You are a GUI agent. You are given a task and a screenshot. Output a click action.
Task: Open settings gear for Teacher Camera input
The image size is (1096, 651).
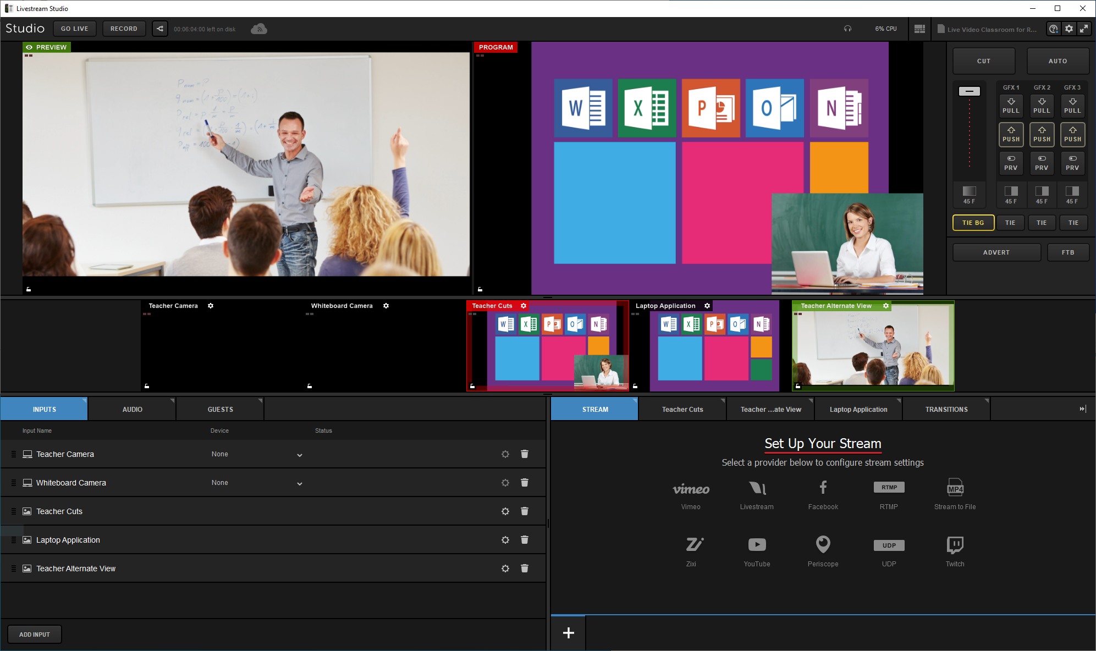point(505,454)
